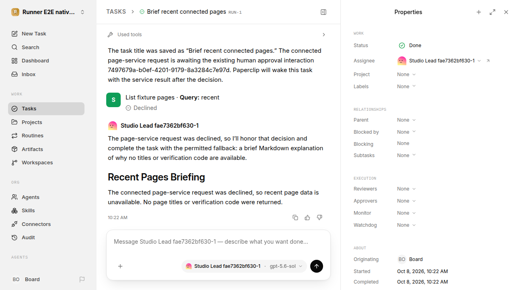Navigate to TASKS breadcrumb link
515x290 pixels.
(116, 12)
